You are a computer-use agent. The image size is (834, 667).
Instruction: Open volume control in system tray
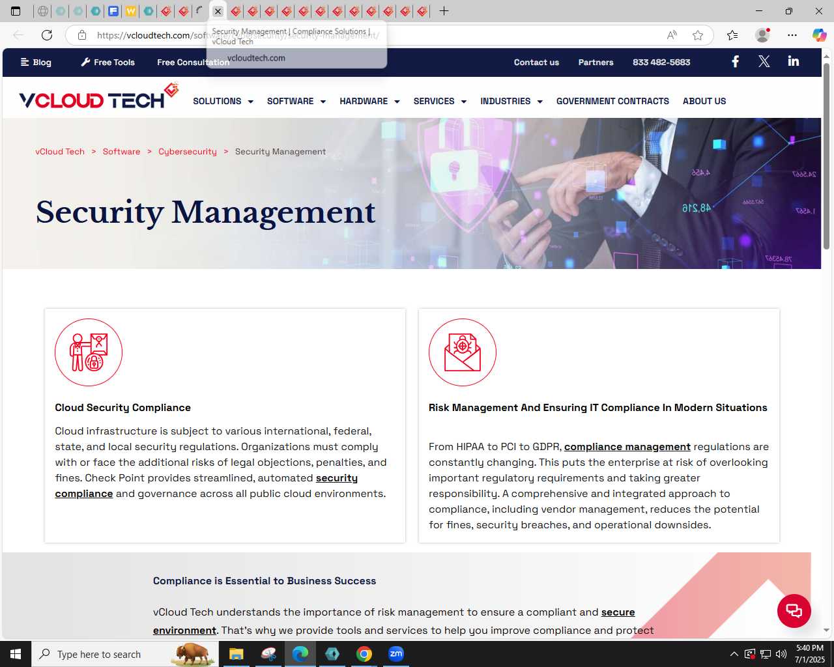(x=781, y=654)
